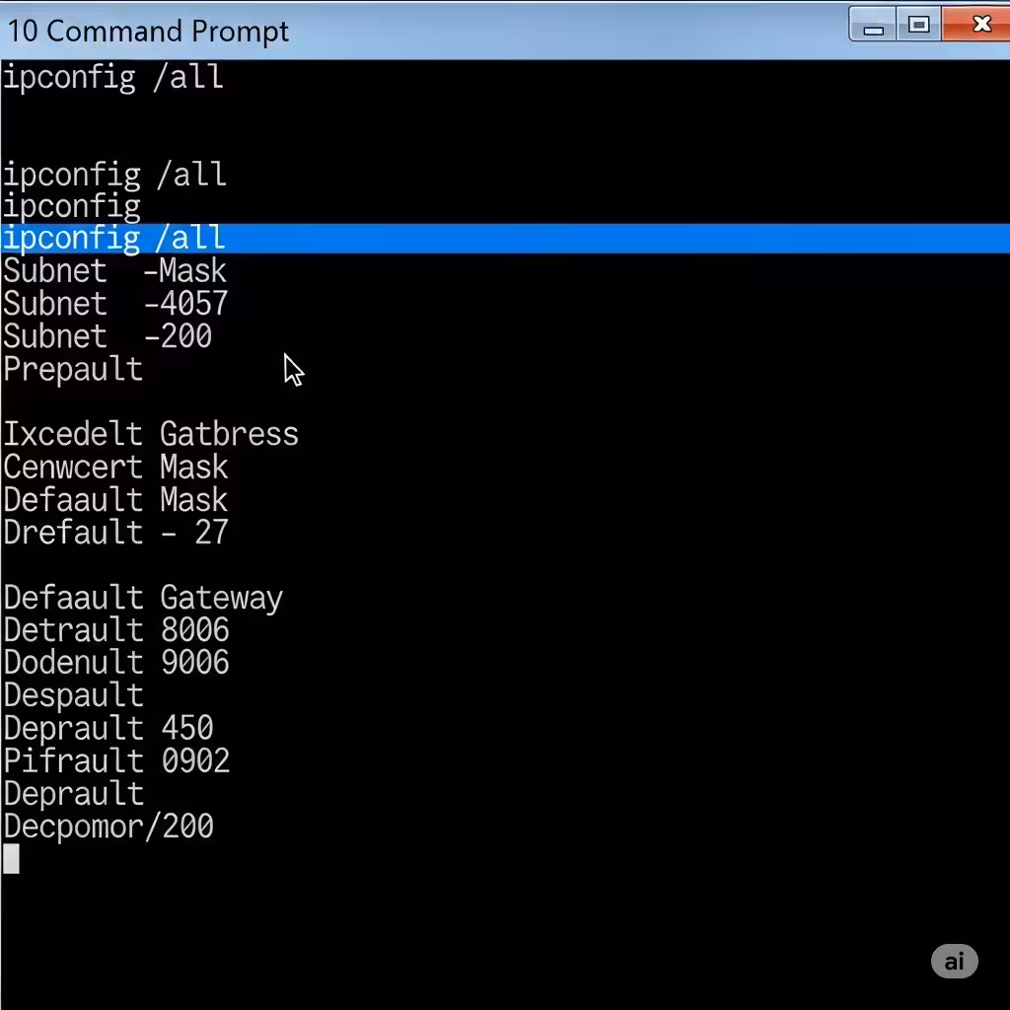Viewport: 1010px width, 1010px height.
Task: Close the Command Prompt window
Action: pos(977,25)
